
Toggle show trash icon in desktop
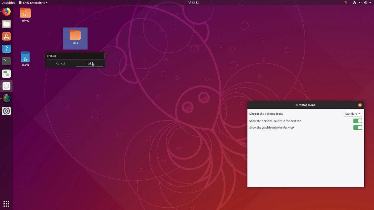[x=358, y=127]
